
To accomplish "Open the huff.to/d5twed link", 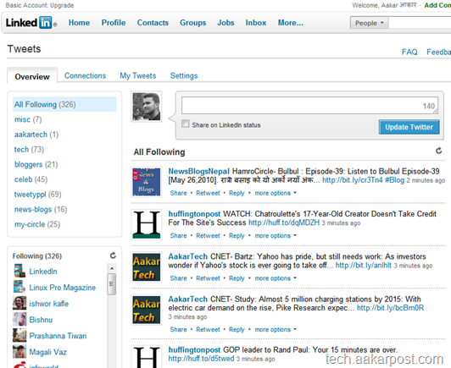I will pos(201,359).
